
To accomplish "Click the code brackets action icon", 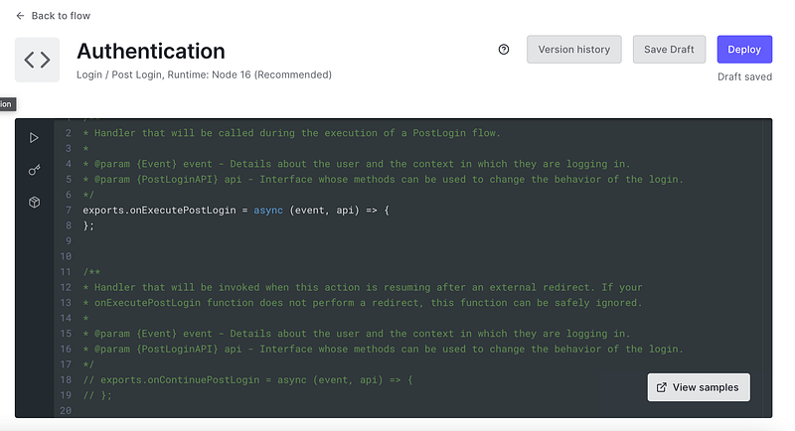I will click(37, 61).
